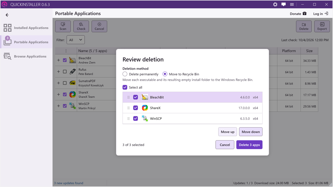The image size is (333, 187).
Task: Click the Move down button
Action: coord(251,132)
